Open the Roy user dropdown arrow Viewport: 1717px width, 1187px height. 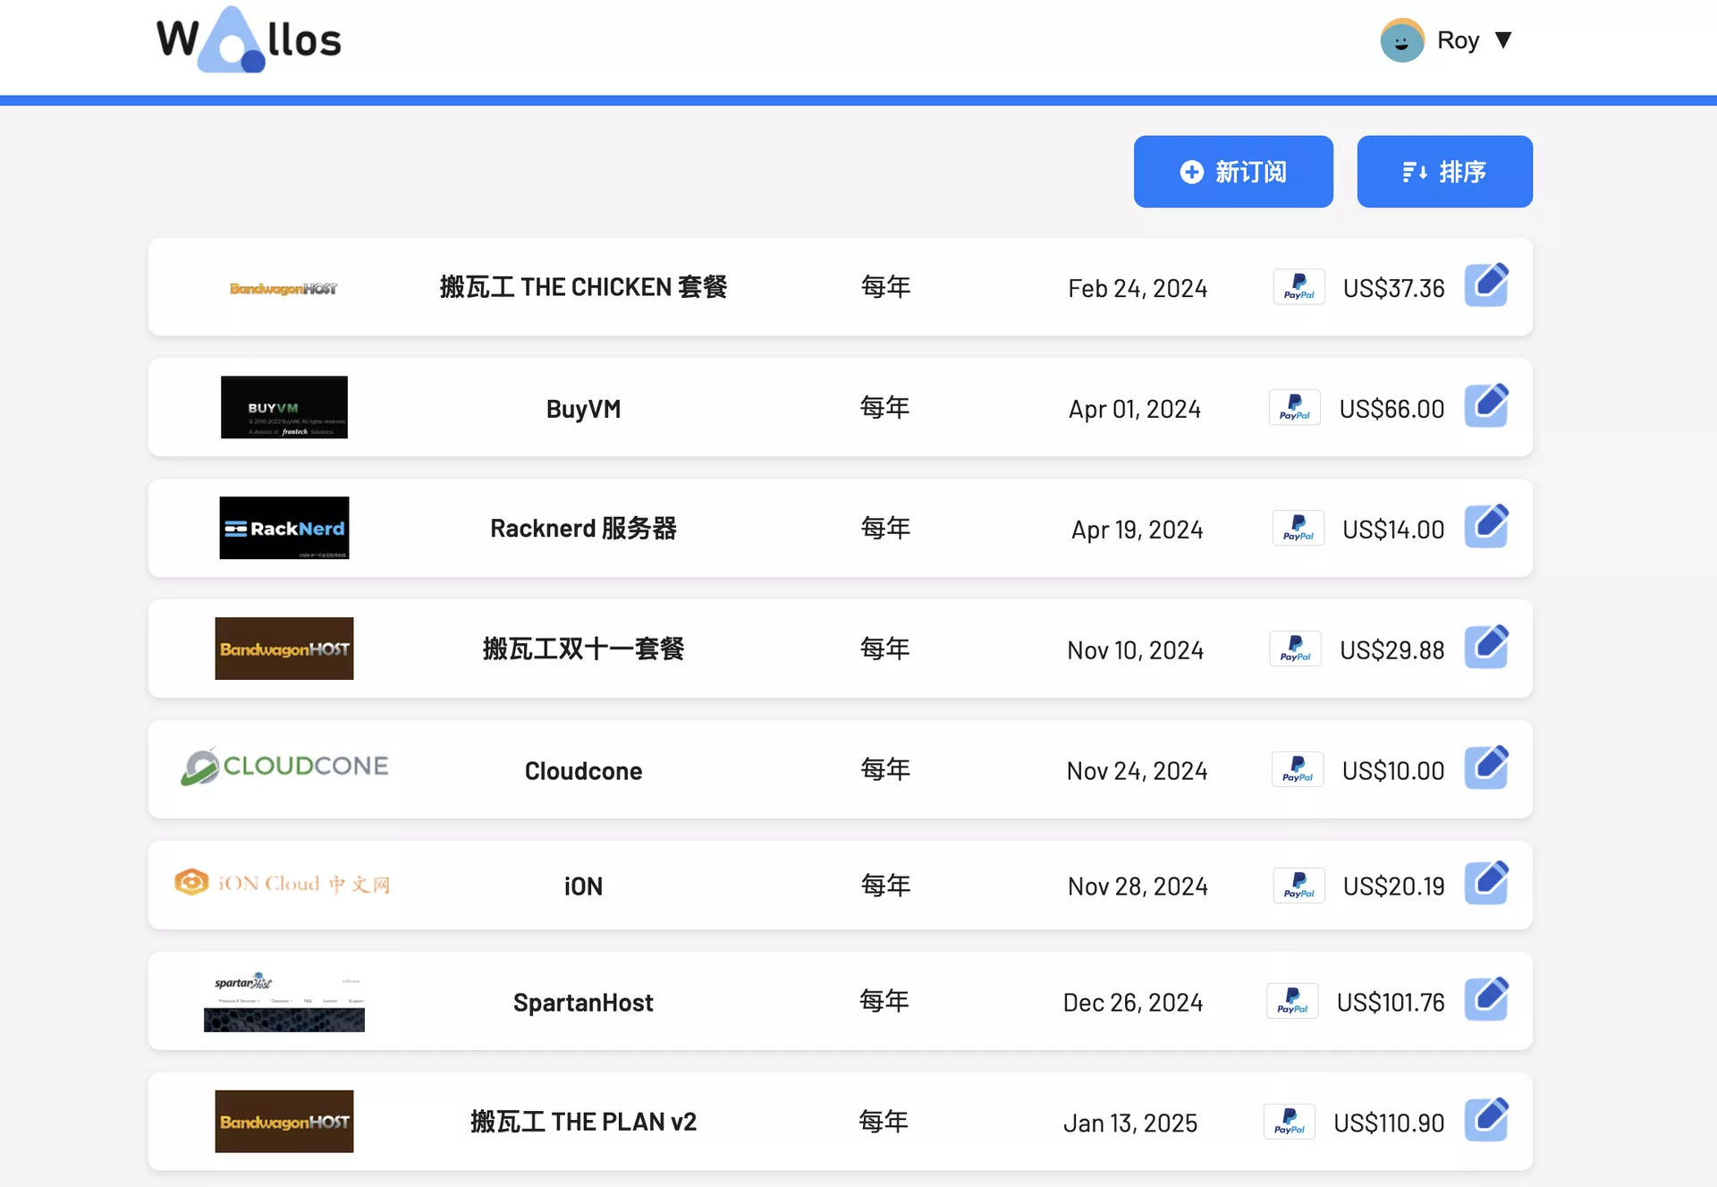coord(1503,40)
